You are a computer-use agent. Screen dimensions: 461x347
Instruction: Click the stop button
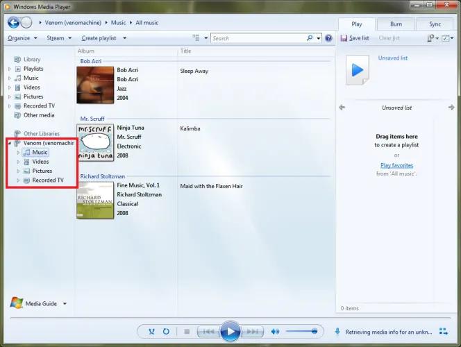point(187,332)
